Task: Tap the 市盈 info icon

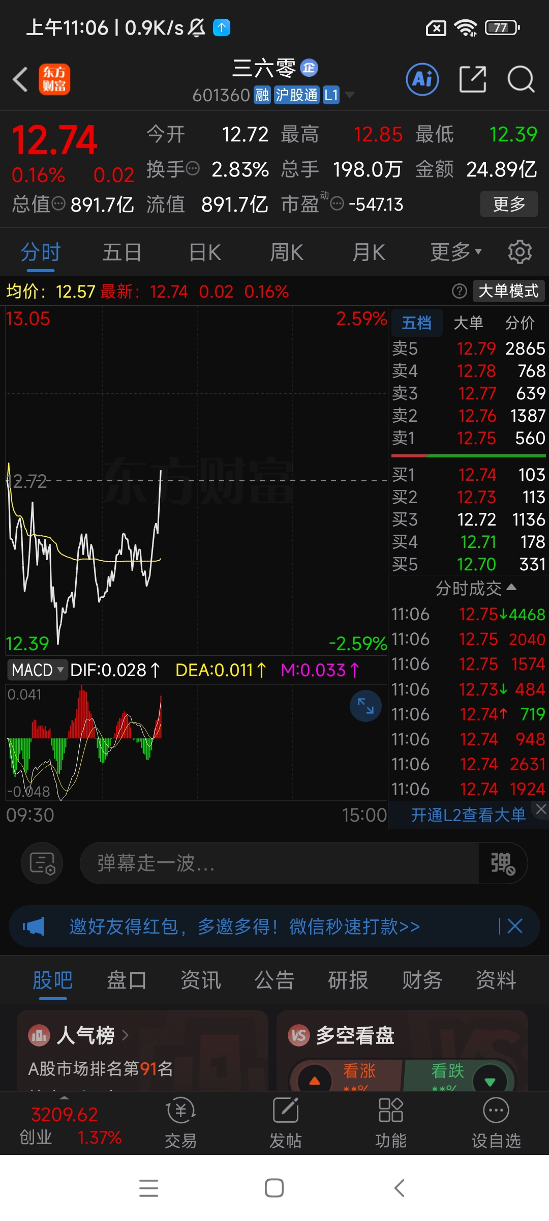Action: [337, 204]
